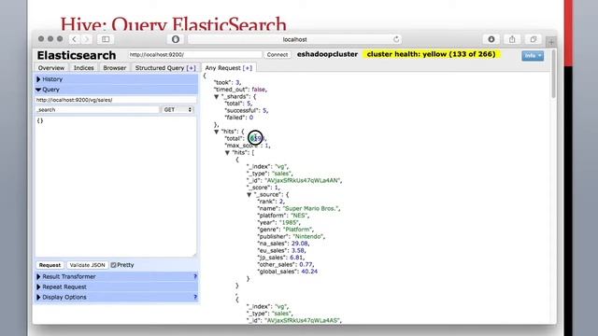Switch to the Indices tab

click(83, 68)
